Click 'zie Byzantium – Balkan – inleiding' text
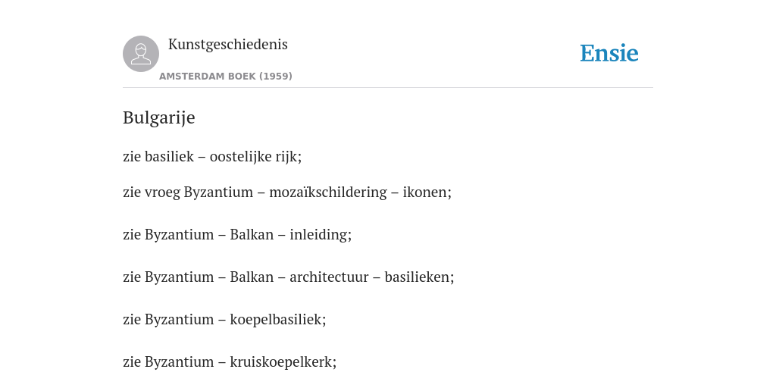Image resolution: width=776 pixels, height=388 pixels. [x=237, y=235]
